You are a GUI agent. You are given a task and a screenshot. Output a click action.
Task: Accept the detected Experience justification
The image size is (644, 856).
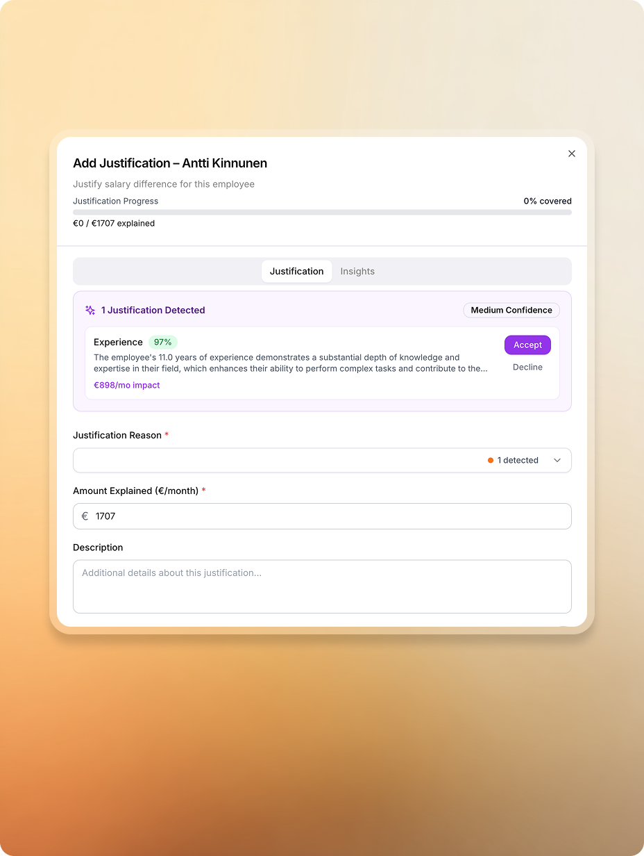(x=527, y=345)
